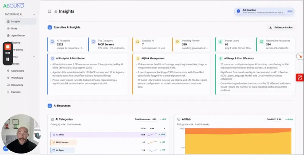Click the Top Category monitor icon
304x155 pixels.
(93, 42)
